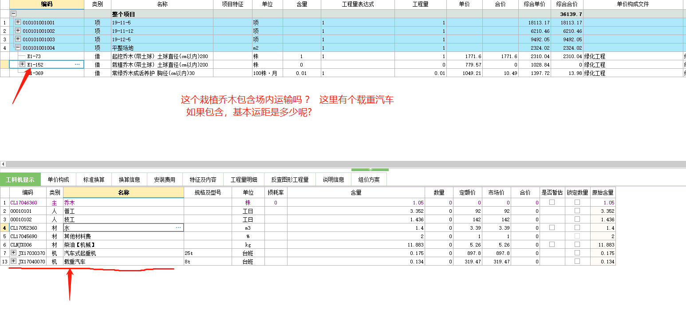Toggle 锁定数量 checkbox for 乔木 row
Viewport: 686px width, 321px height.
point(577,203)
